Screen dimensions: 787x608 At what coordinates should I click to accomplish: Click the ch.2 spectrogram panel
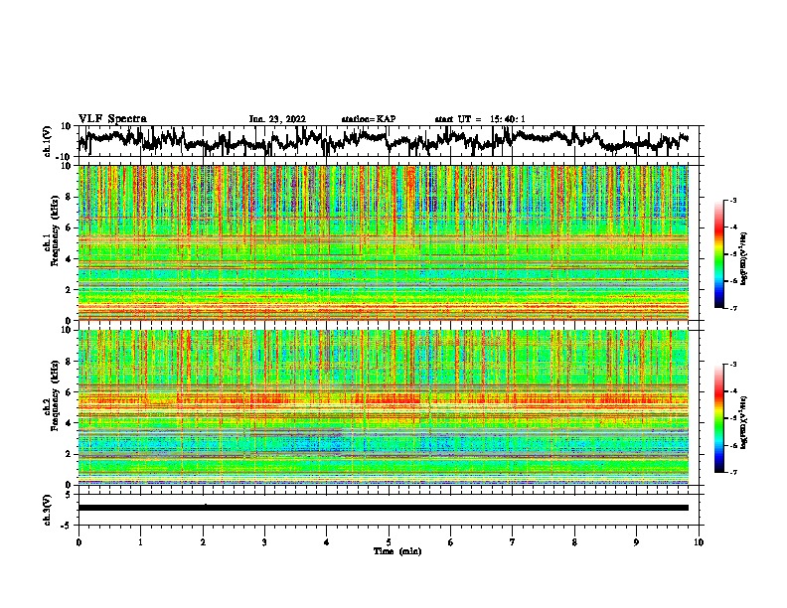click(x=383, y=407)
